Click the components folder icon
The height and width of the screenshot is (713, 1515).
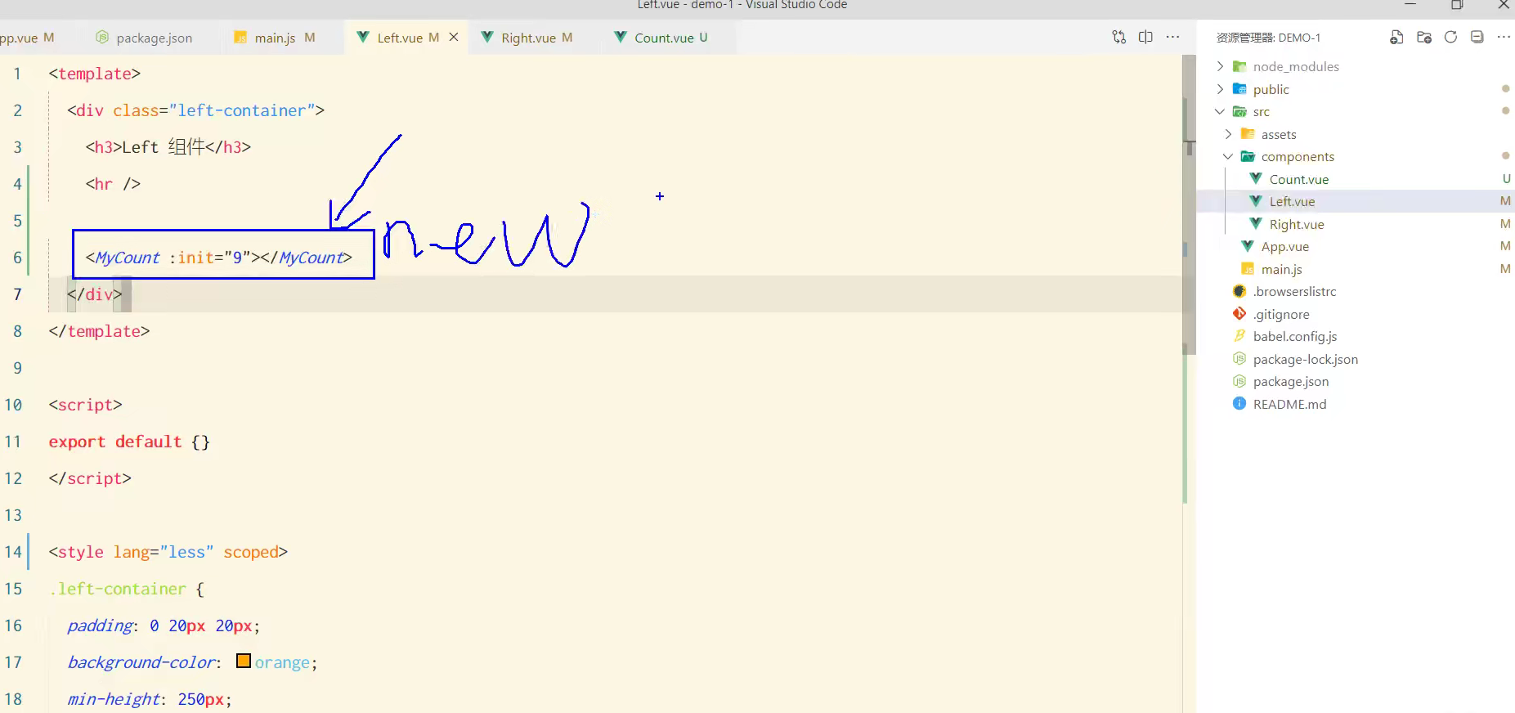coord(1248,156)
